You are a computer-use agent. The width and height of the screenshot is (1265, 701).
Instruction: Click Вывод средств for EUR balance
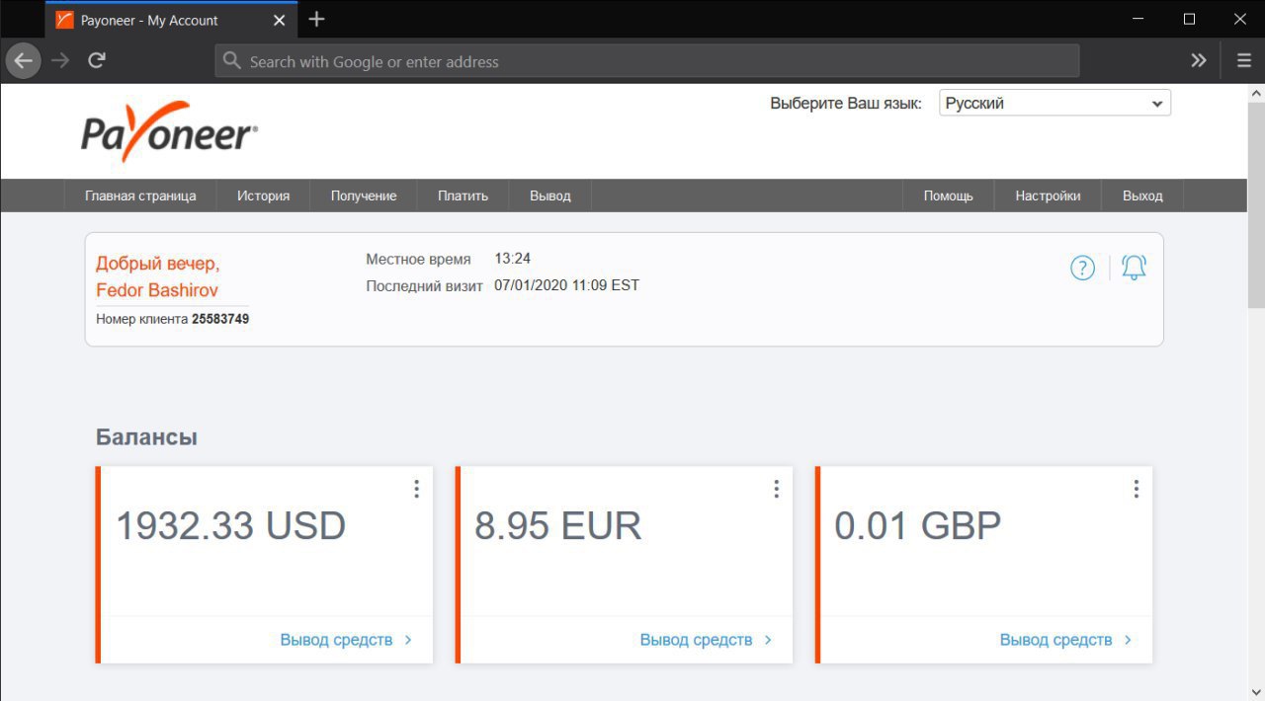pos(706,640)
